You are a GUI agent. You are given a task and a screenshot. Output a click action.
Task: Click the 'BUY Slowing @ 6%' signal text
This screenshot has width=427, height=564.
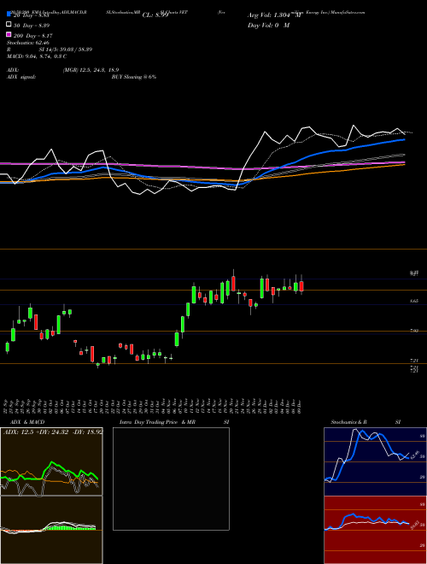tap(134, 77)
